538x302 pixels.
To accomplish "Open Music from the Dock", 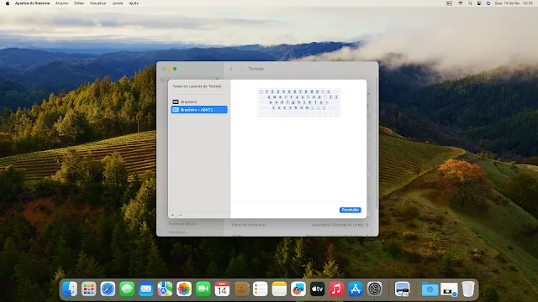I will pos(336,289).
